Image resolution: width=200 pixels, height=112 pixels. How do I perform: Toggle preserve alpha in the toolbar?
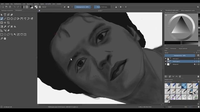68,7
